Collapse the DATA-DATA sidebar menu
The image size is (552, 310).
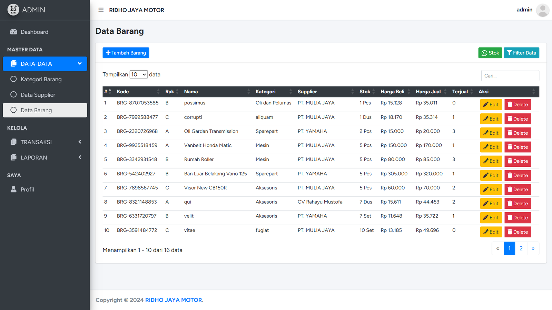point(45,64)
